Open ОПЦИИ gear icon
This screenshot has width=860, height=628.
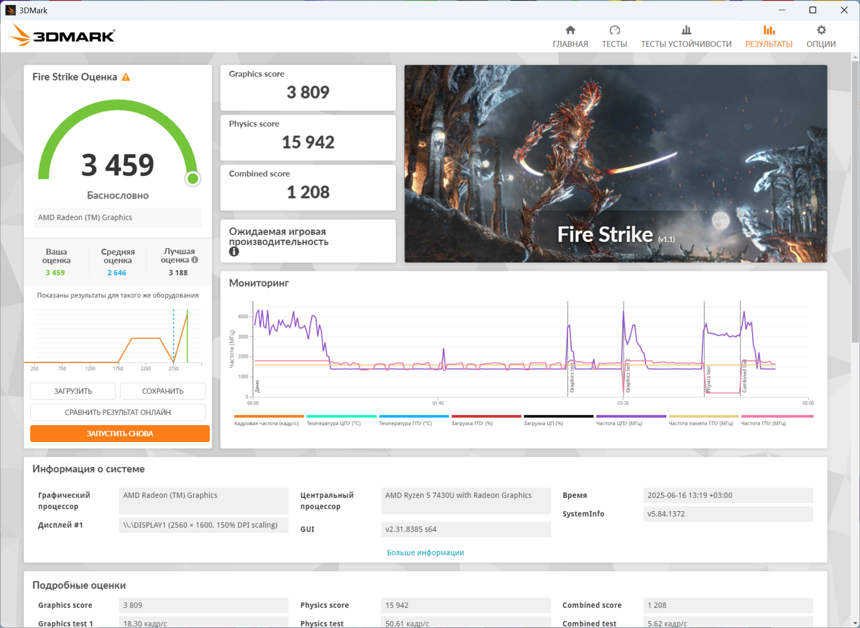pos(821,30)
